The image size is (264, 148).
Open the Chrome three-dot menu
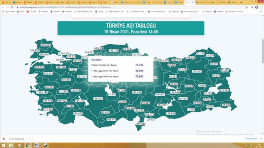[x=261, y=7]
